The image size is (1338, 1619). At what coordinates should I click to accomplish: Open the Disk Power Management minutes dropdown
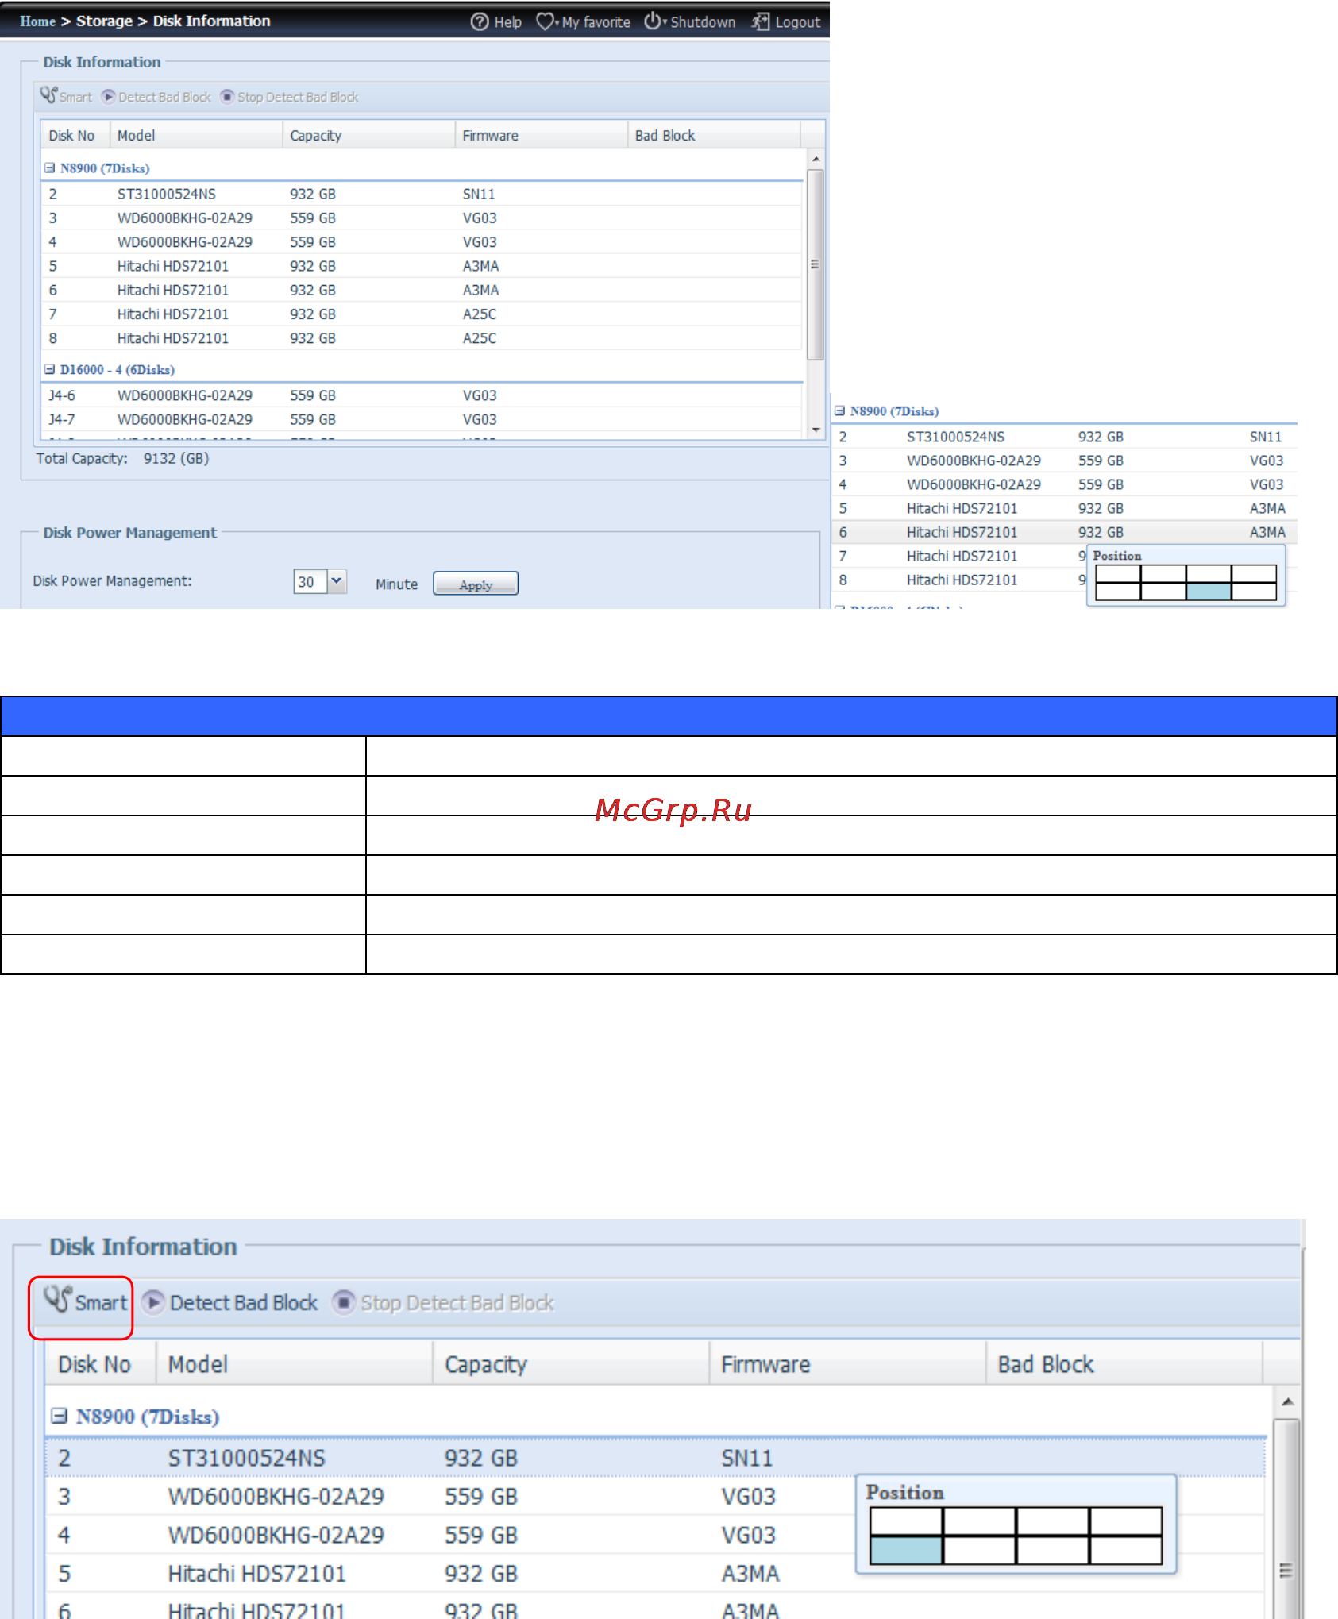[x=337, y=581]
